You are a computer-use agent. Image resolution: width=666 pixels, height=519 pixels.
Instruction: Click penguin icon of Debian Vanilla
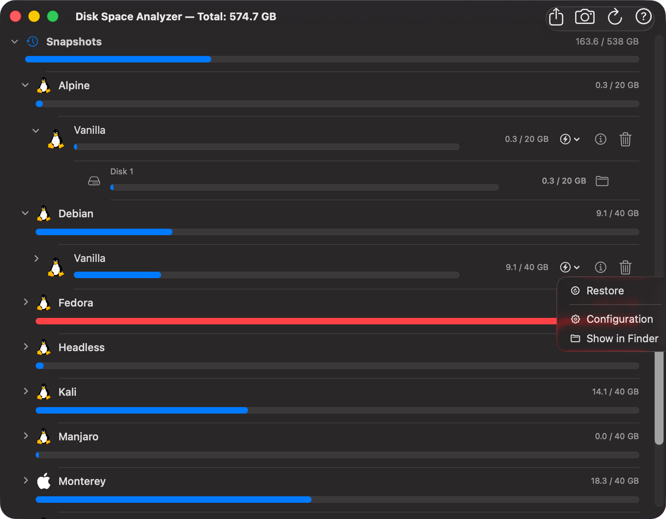(56, 267)
